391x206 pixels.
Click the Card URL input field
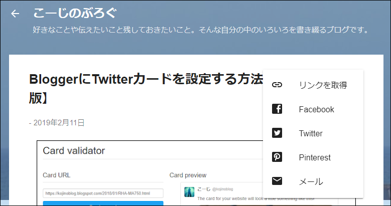point(103,193)
